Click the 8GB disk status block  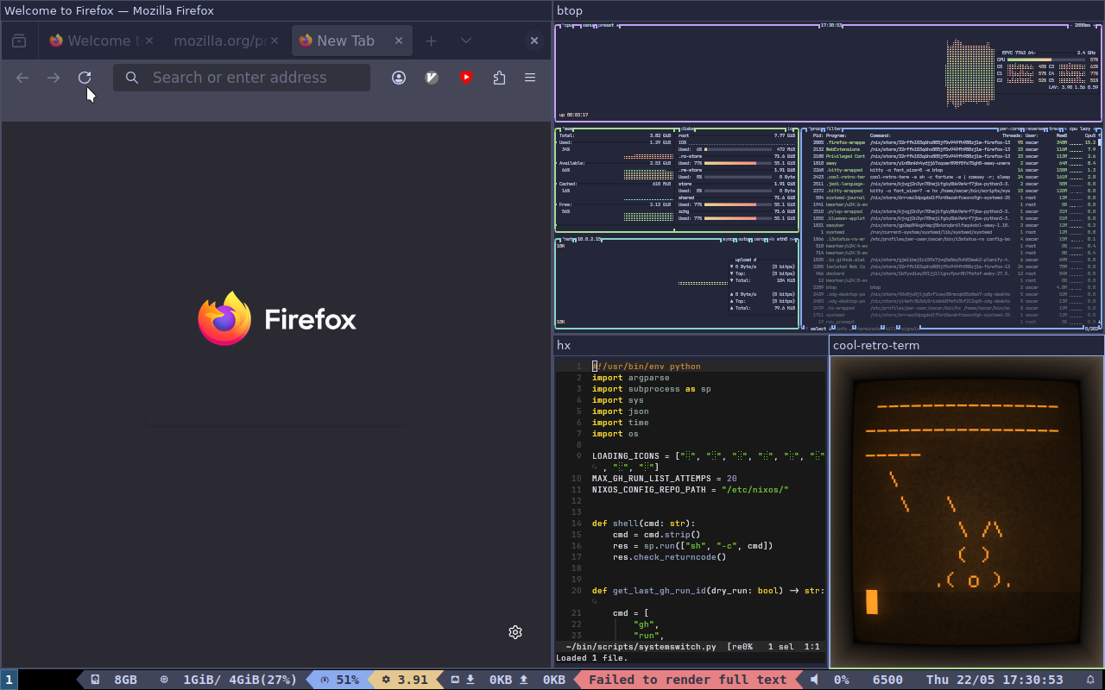click(114, 680)
